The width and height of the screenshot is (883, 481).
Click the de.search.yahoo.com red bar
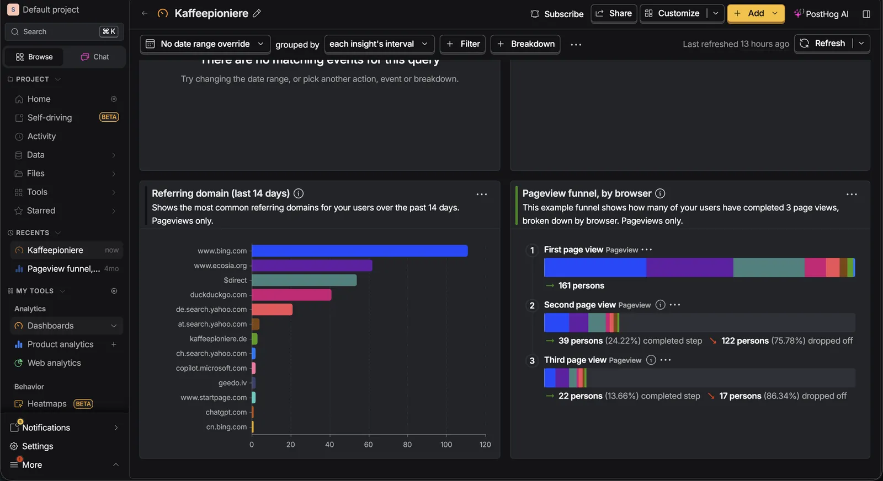(x=272, y=310)
